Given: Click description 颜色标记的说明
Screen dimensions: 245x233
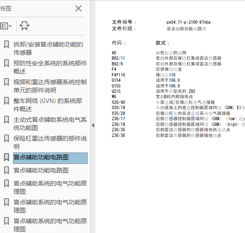Looking at the screenshot, I should coord(171,53).
